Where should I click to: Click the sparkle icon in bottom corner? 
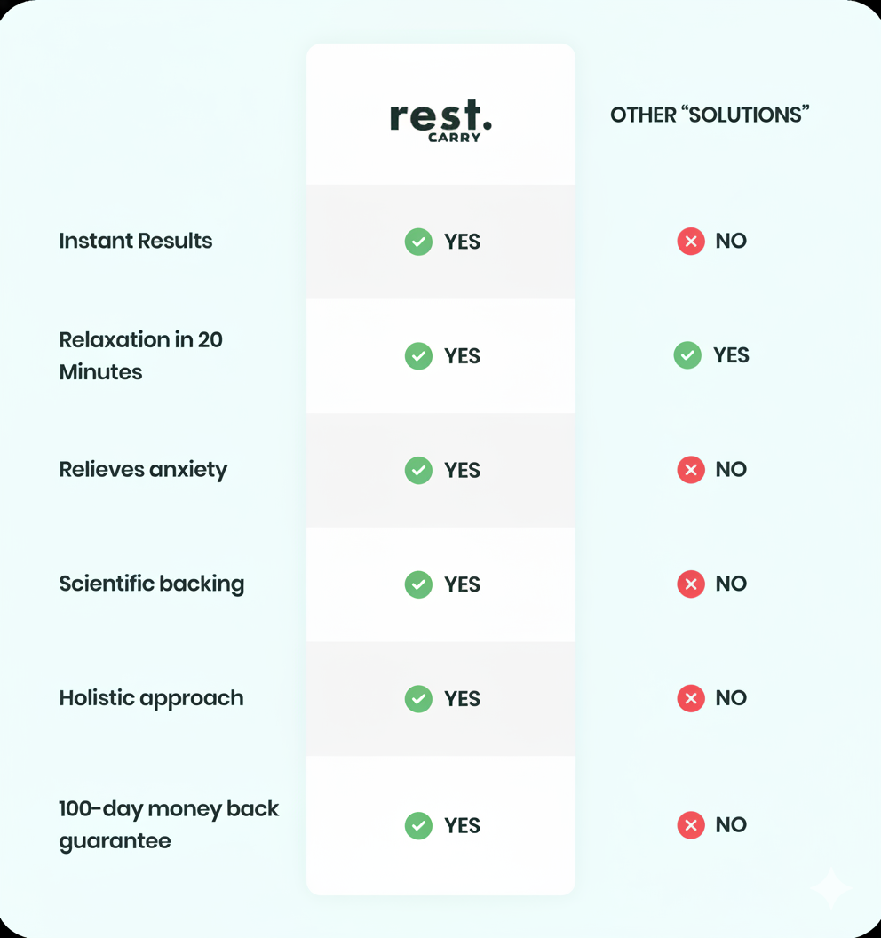point(831,887)
